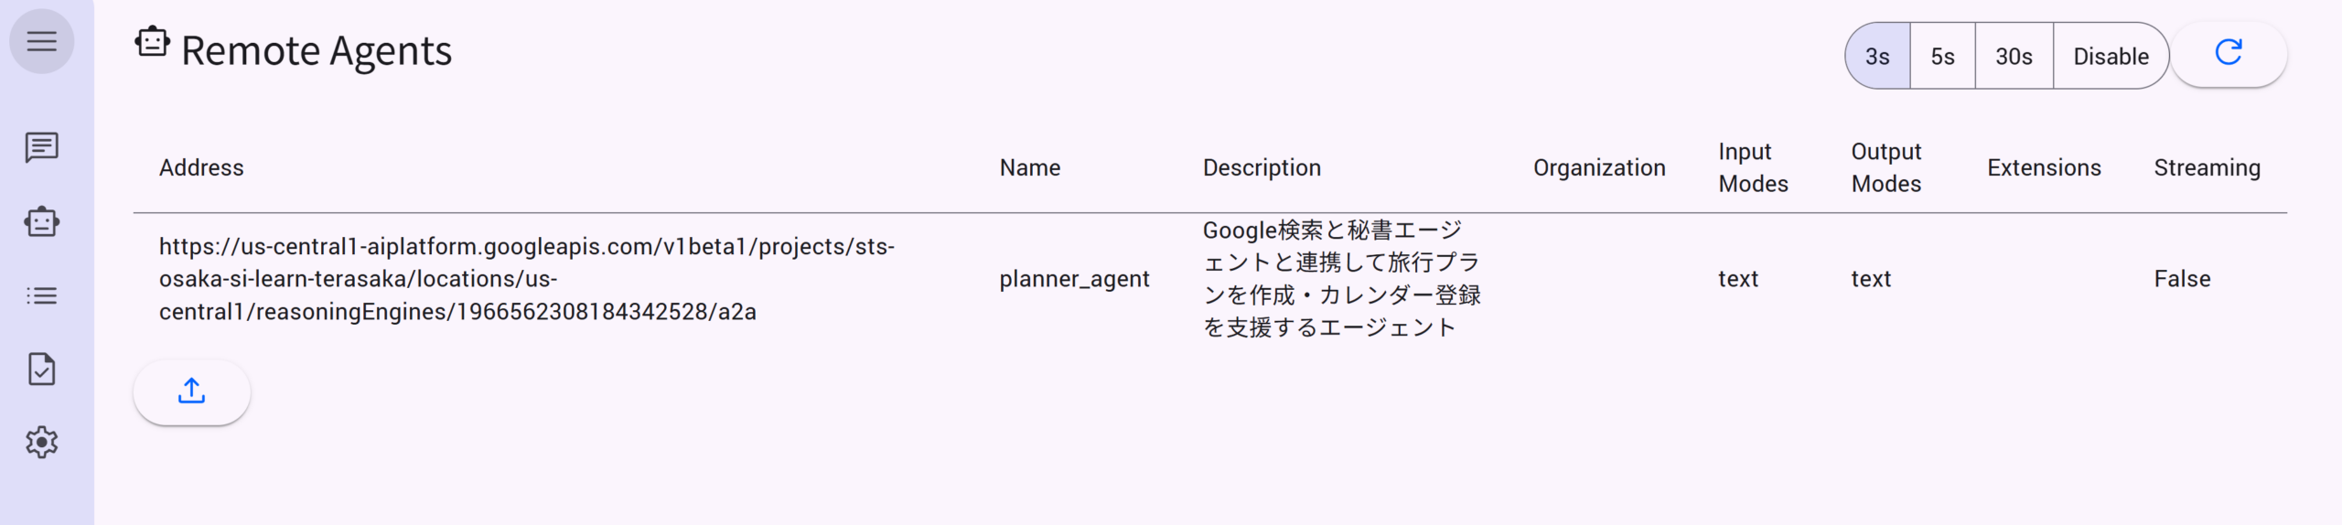Viewport: 2342px width, 525px height.
Task: Open the bulleted list icon in sidebar
Action: 41,295
